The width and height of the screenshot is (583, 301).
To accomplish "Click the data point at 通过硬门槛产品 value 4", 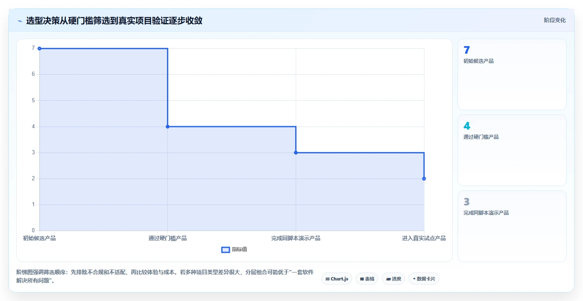I will point(167,127).
